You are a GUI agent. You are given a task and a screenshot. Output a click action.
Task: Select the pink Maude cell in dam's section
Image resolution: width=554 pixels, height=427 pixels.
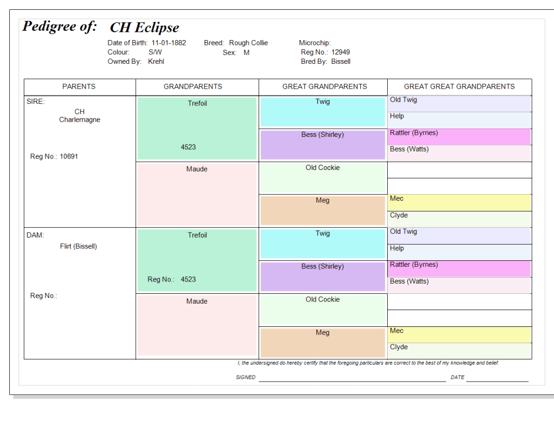coord(197,325)
